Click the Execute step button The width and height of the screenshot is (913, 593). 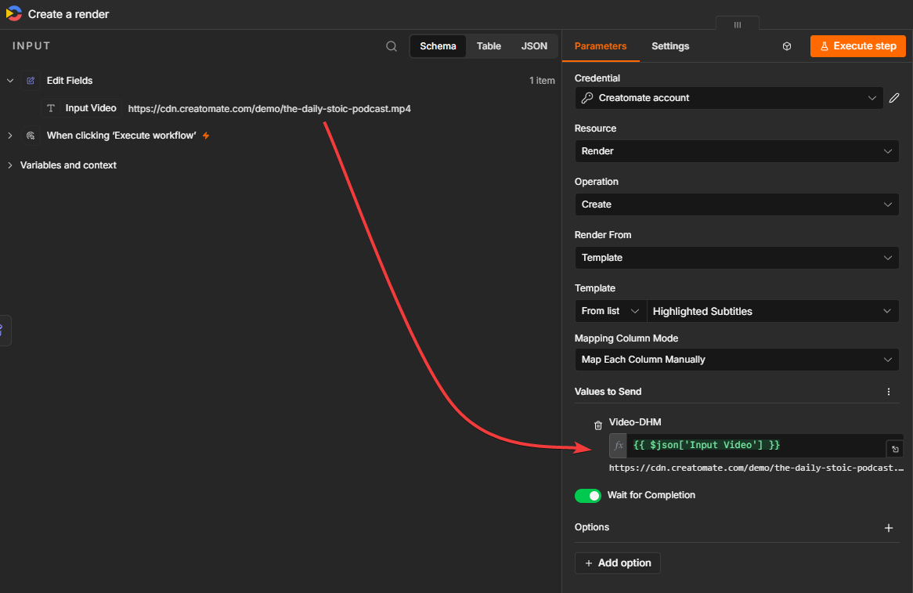point(857,46)
